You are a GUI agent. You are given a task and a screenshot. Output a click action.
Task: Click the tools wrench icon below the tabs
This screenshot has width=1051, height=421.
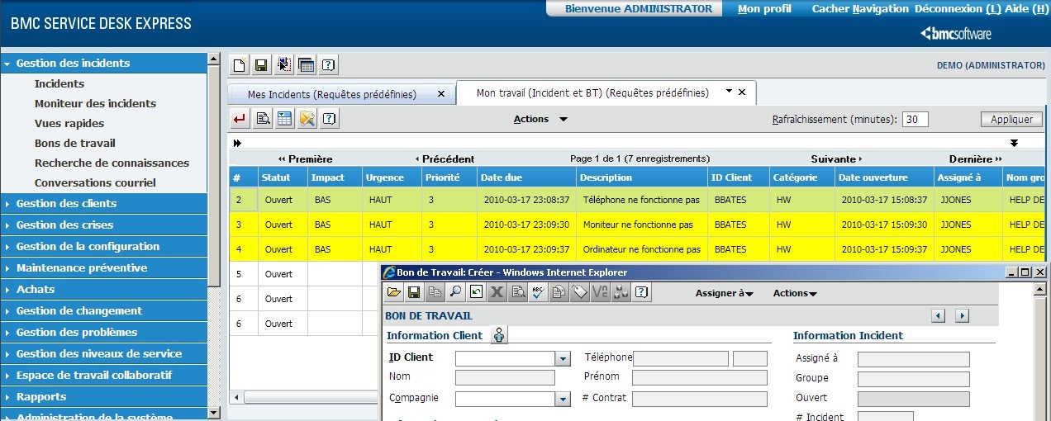[x=307, y=119]
